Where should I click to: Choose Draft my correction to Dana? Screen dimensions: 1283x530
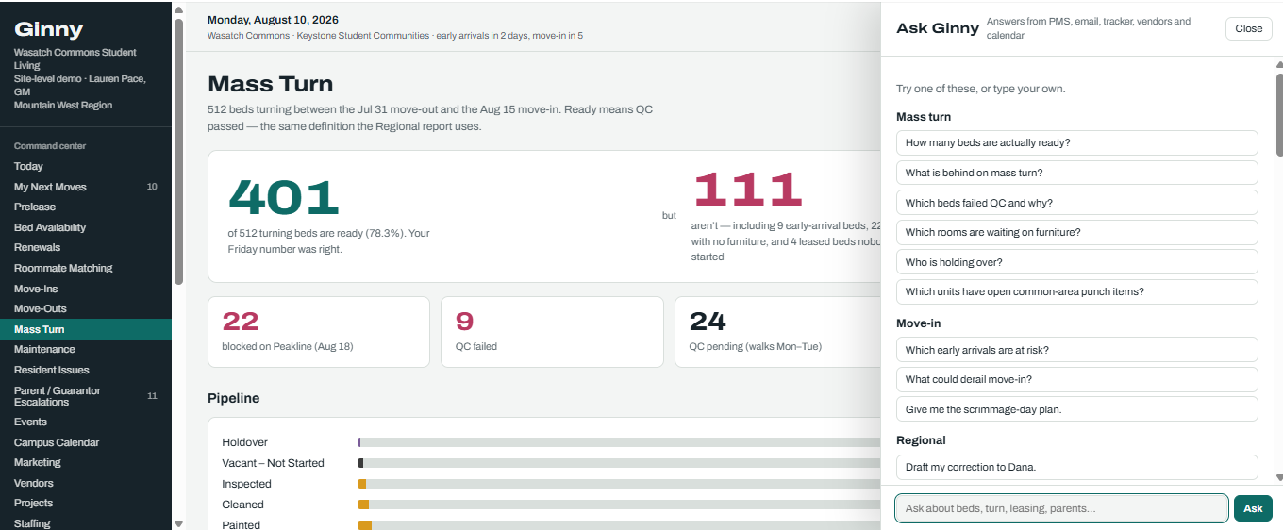pos(1076,467)
